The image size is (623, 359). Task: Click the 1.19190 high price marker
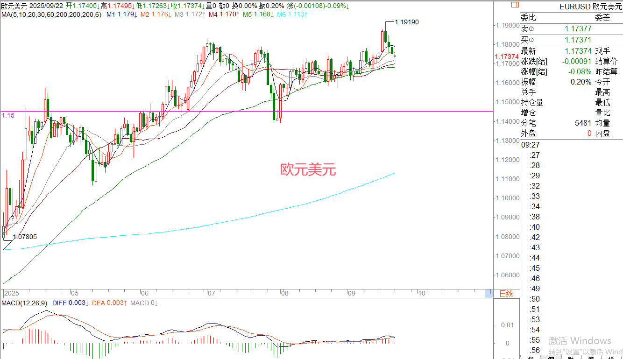pyautogui.click(x=406, y=22)
